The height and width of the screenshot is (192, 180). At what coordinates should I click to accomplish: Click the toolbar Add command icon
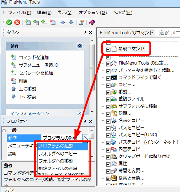28,23
